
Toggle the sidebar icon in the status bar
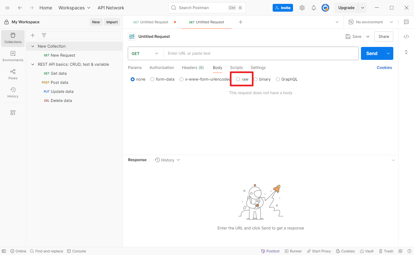[x=4, y=251]
